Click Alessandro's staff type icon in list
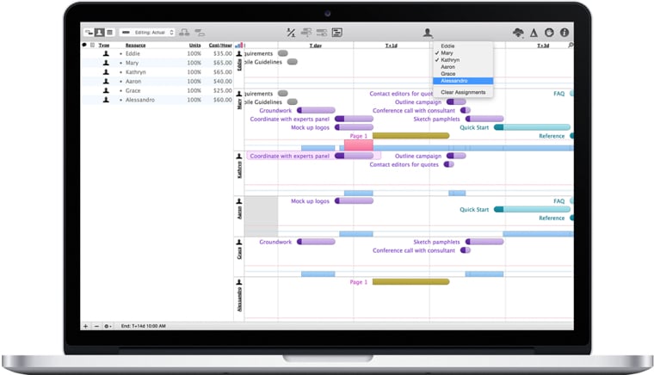Viewport: 654px width, 375px height. [x=106, y=100]
